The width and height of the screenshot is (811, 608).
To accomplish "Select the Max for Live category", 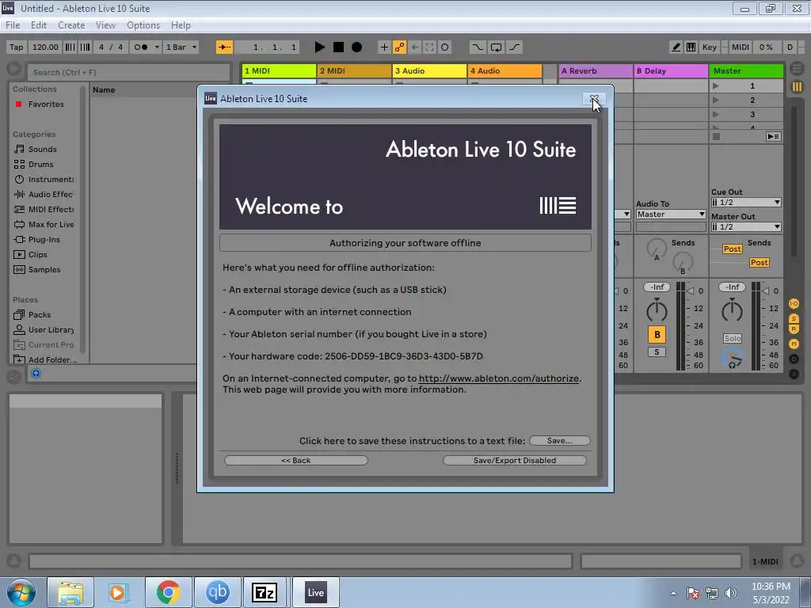I will (x=51, y=224).
